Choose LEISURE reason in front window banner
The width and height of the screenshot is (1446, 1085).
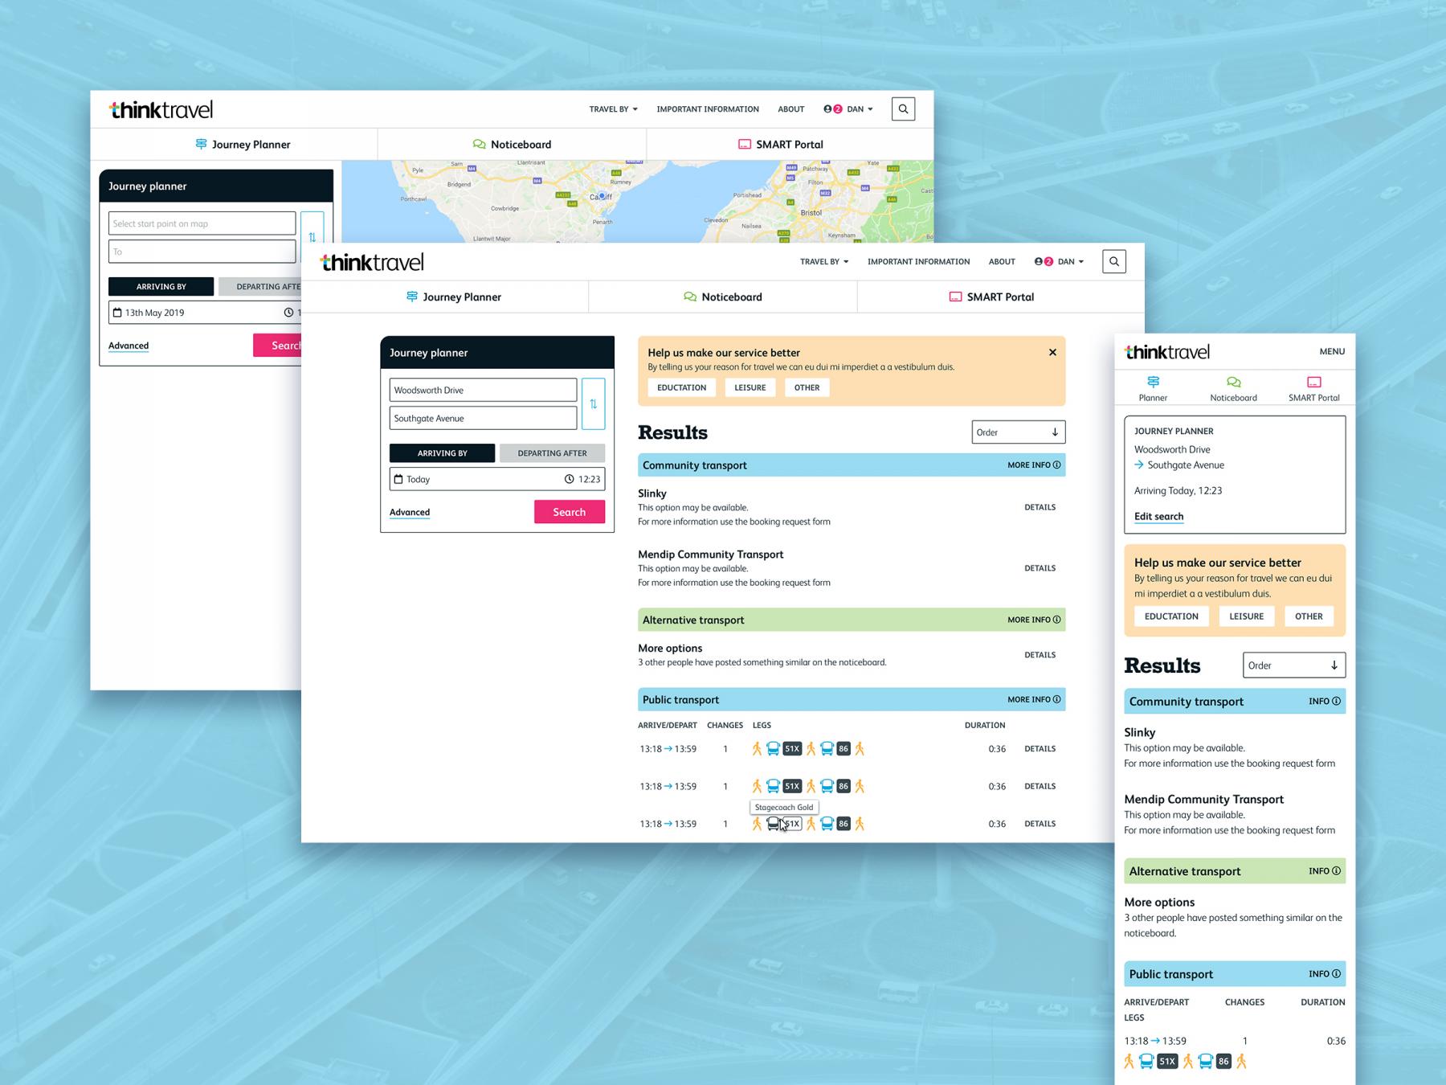click(x=750, y=387)
